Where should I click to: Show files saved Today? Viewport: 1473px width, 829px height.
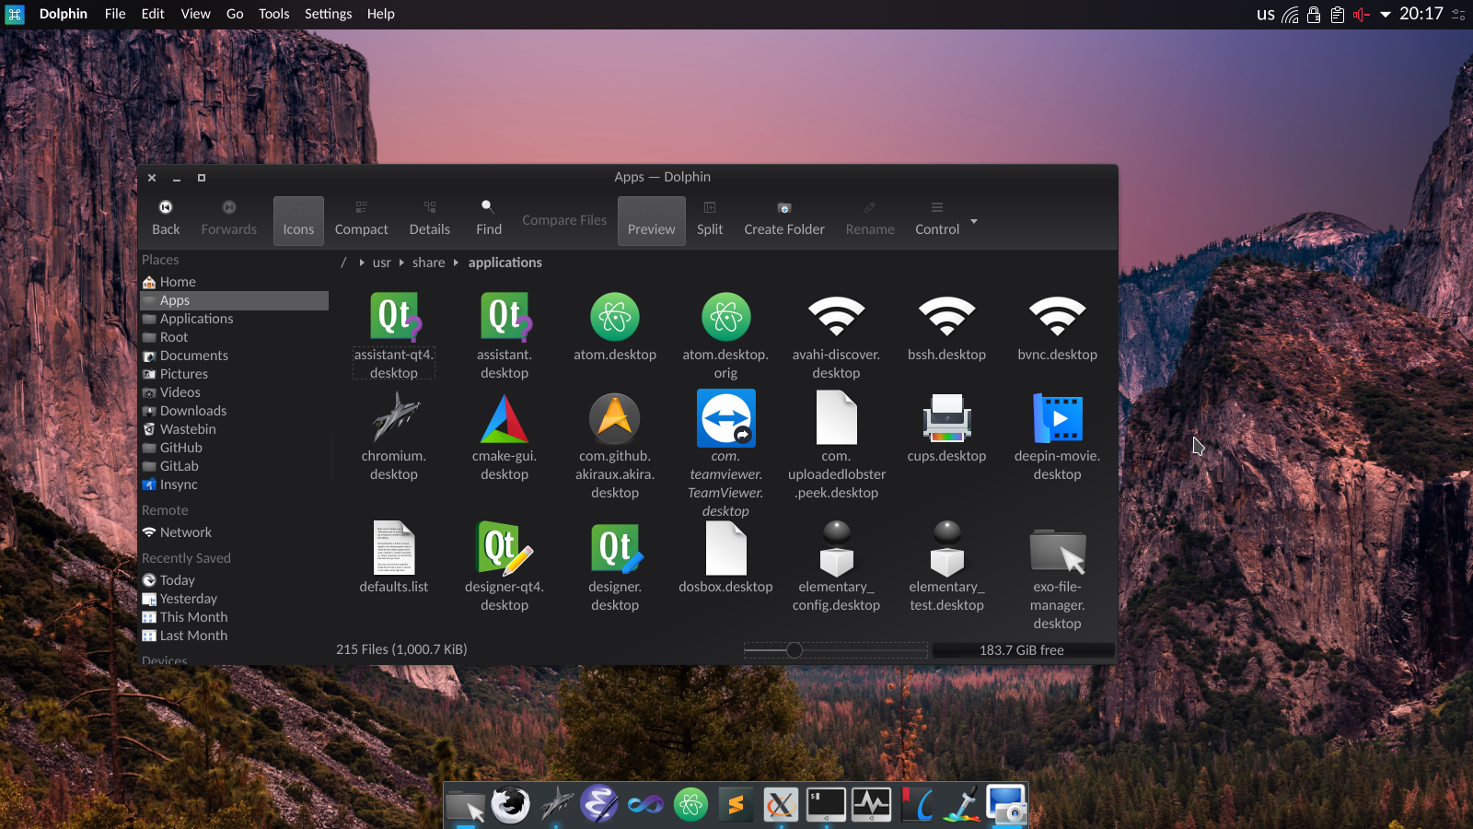click(x=234, y=580)
